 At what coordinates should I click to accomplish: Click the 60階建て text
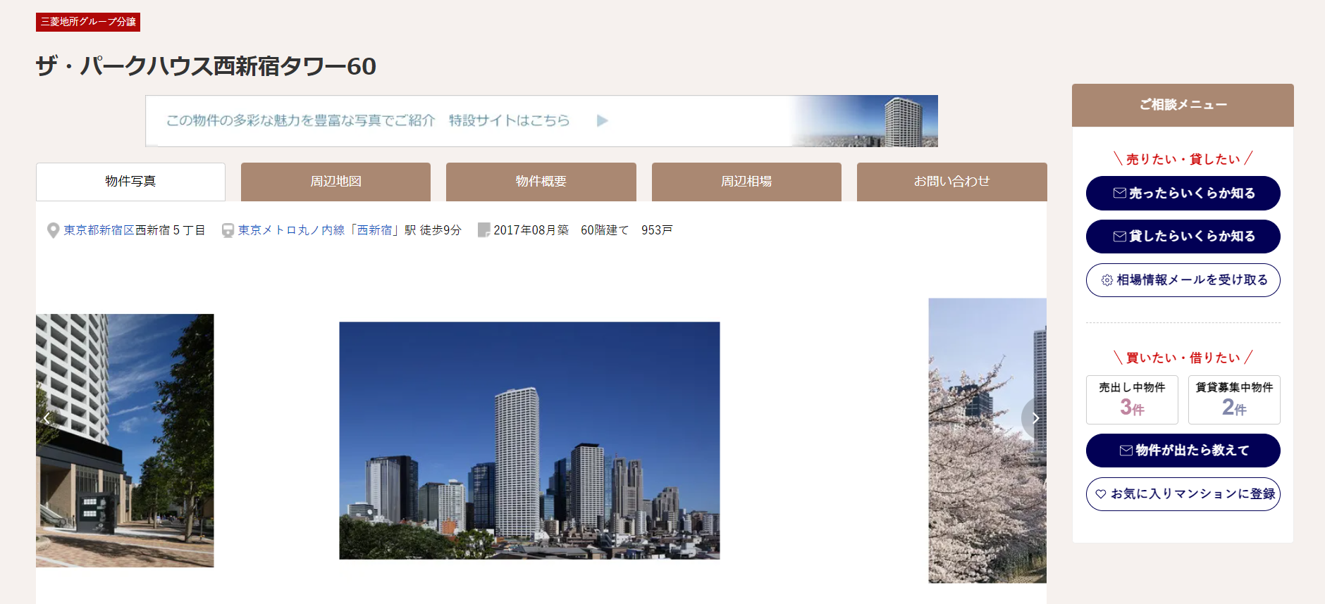(x=605, y=230)
